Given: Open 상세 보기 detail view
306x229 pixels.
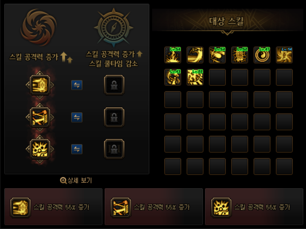Looking at the screenshot, I should (x=76, y=181).
